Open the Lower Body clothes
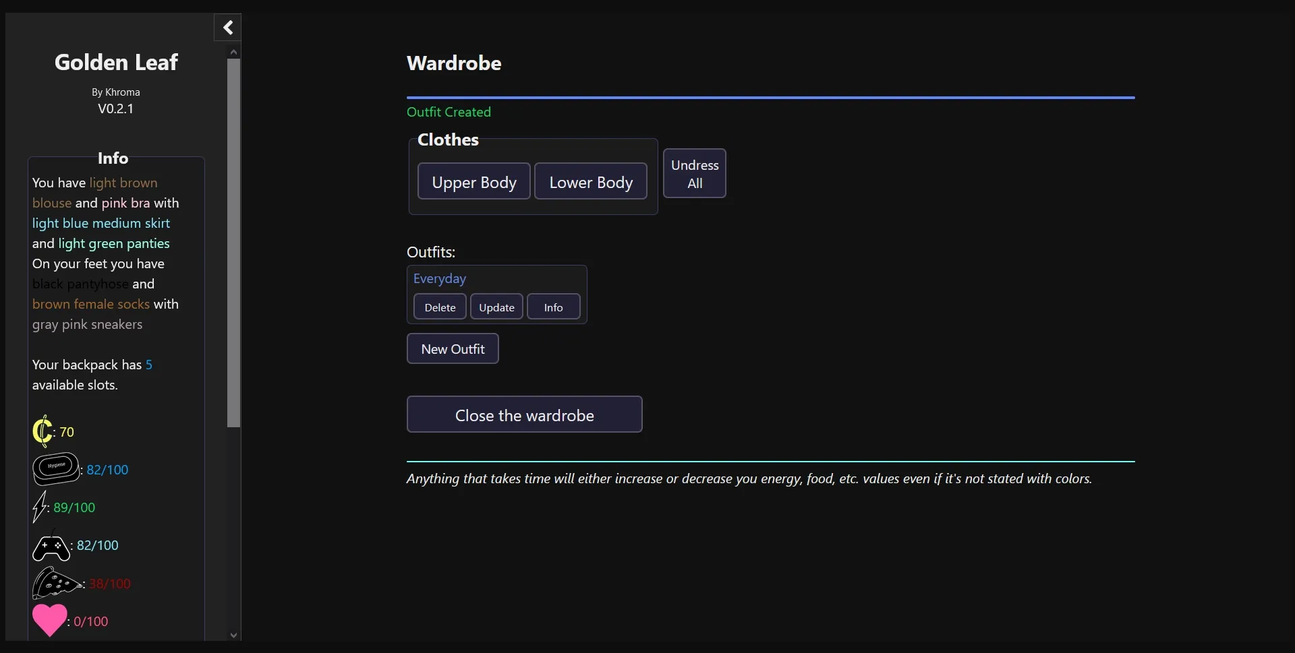1295x653 pixels. point(590,182)
